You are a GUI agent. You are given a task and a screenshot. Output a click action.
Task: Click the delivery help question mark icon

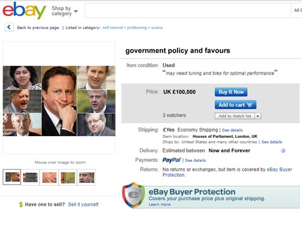[x=283, y=150]
